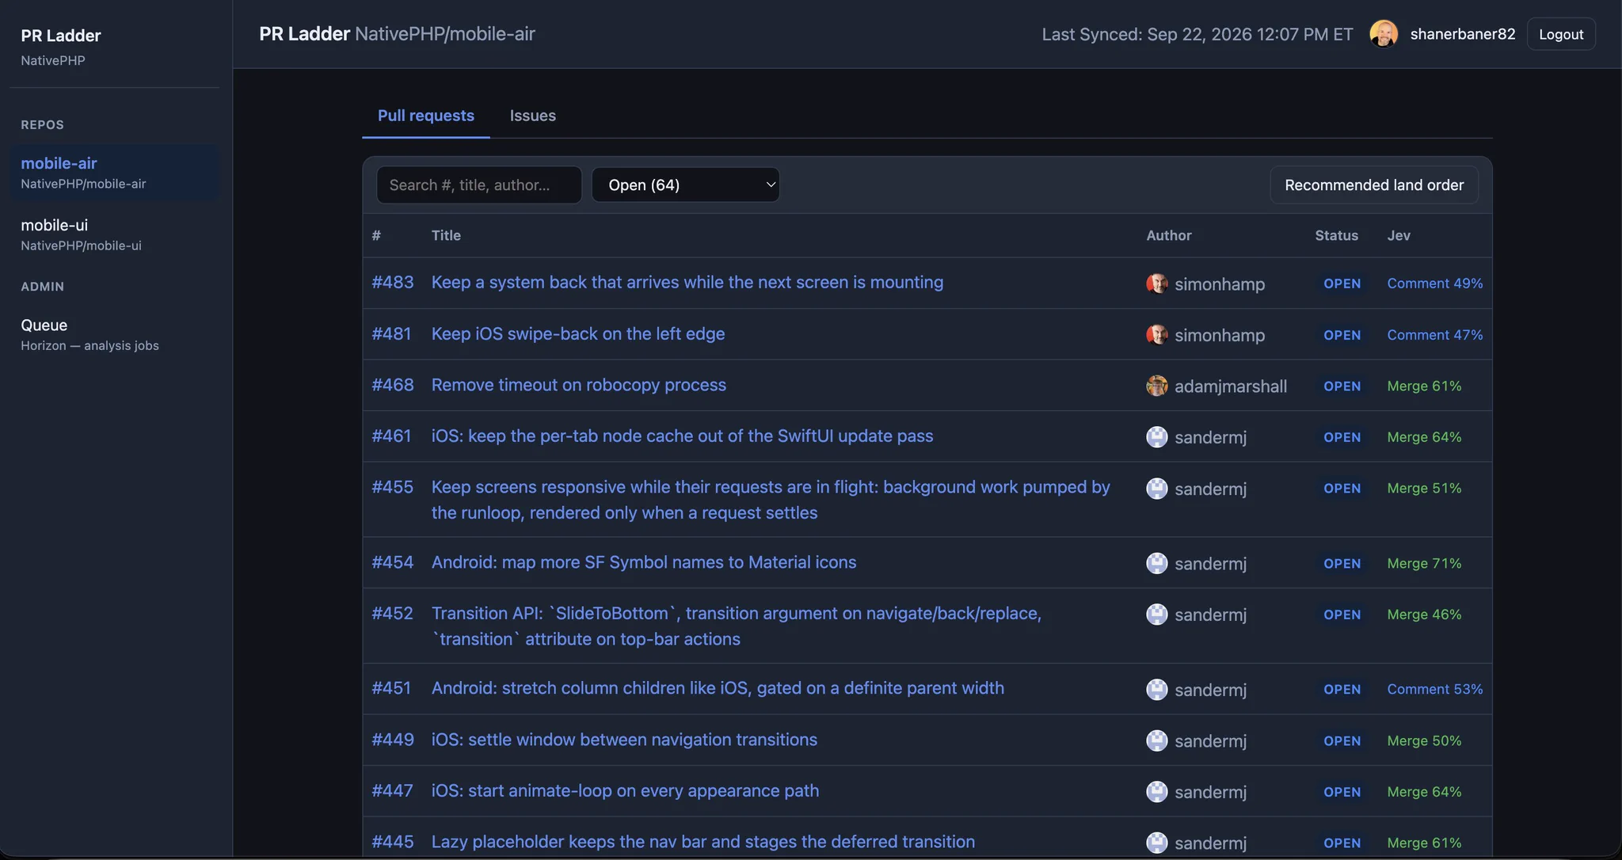Switch to the Pull requests tab

(426, 116)
